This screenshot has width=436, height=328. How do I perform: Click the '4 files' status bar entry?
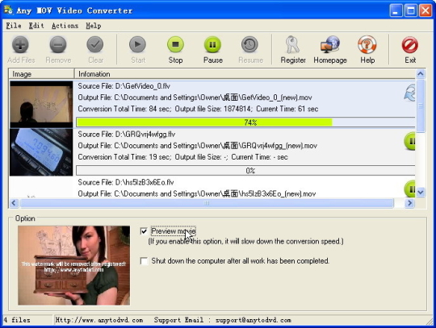tap(17, 320)
